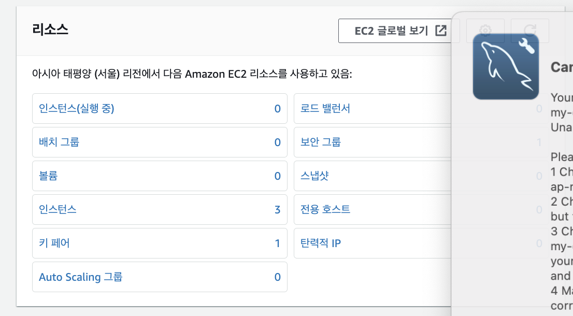Click the 리소스 panel heading
Image resolution: width=573 pixels, height=316 pixels.
tap(50, 30)
